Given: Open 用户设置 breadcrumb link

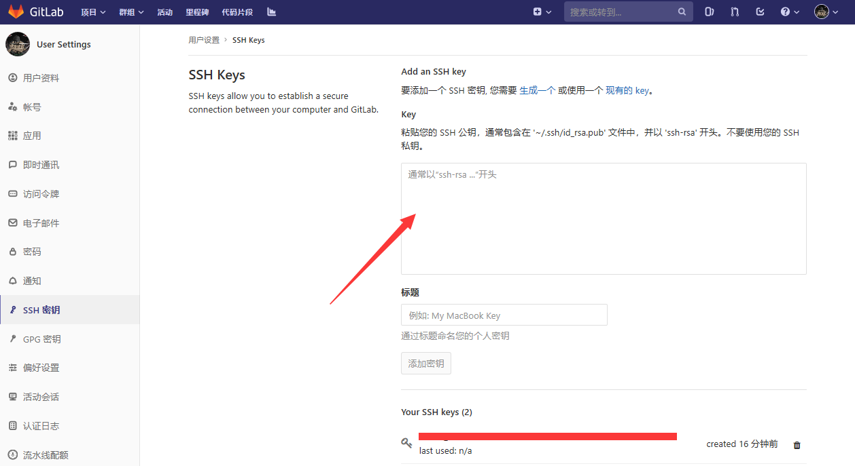Looking at the screenshot, I should (203, 39).
